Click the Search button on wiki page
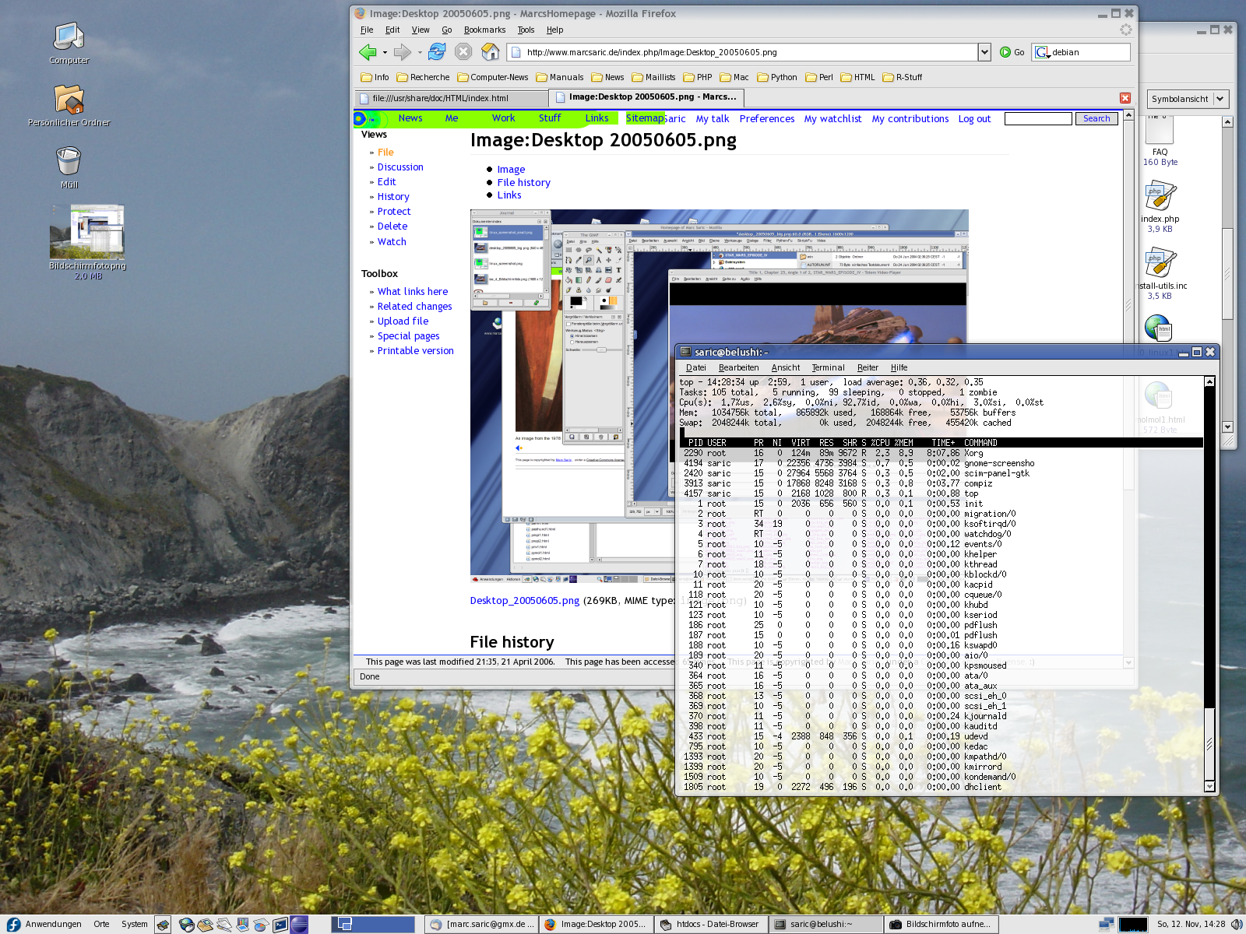The width and height of the screenshot is (1246, 934). click(x=1096, y=118)
